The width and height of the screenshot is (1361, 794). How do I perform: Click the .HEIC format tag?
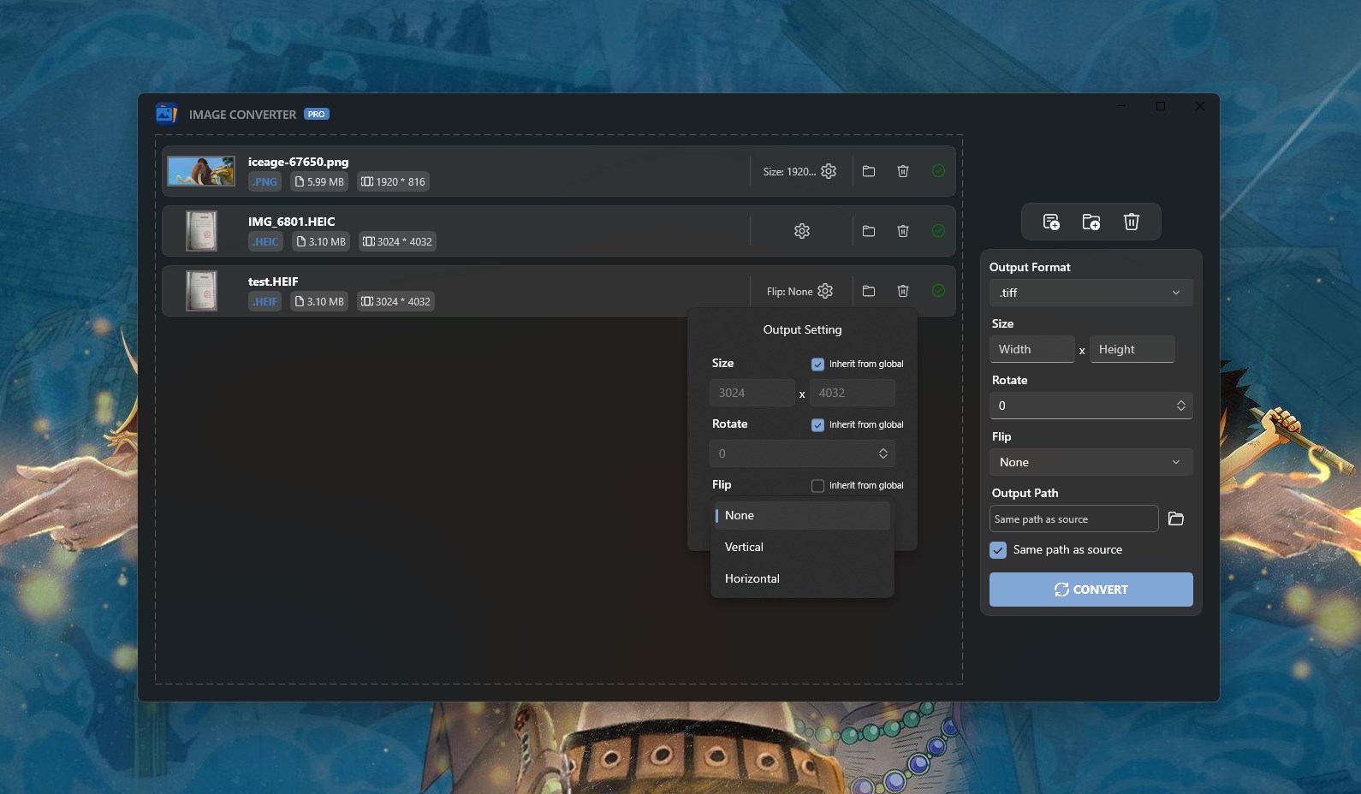pos(265,241)
